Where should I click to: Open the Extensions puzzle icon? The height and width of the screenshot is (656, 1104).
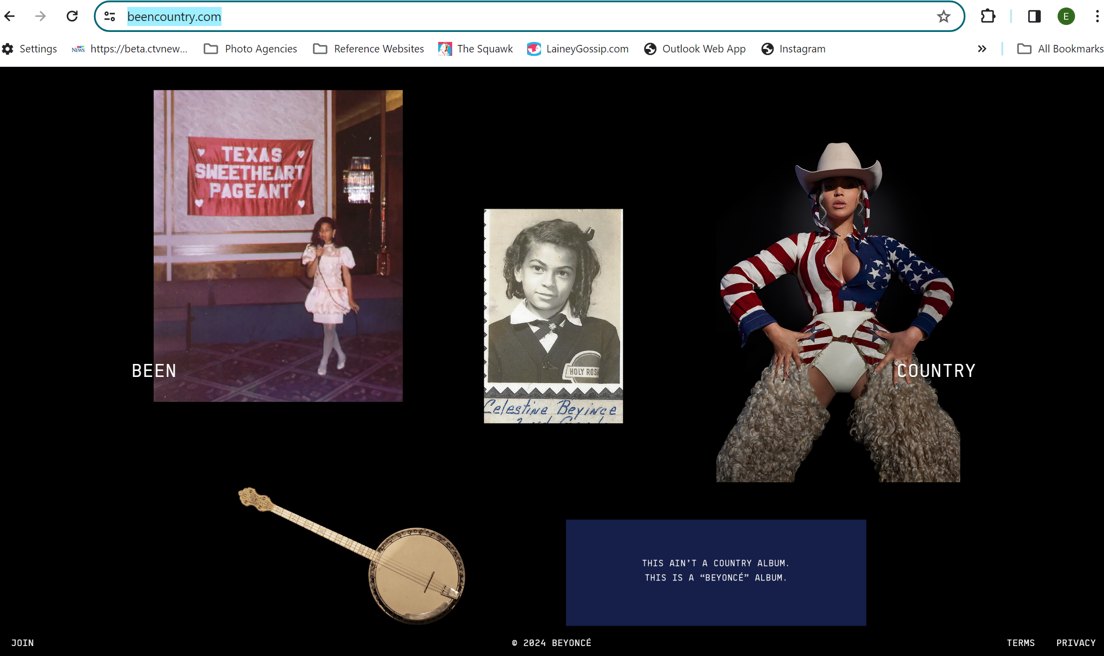pyautogui.click(x=988, y=16)
